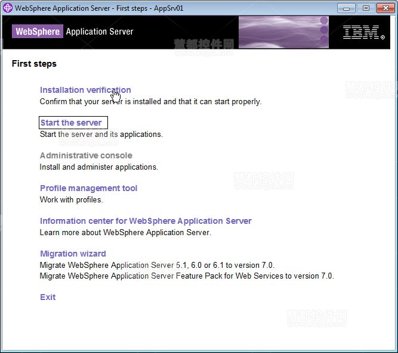Start the Migration wizard link
The width and height of the screenshot is (398, 353).
pos(73,254)
